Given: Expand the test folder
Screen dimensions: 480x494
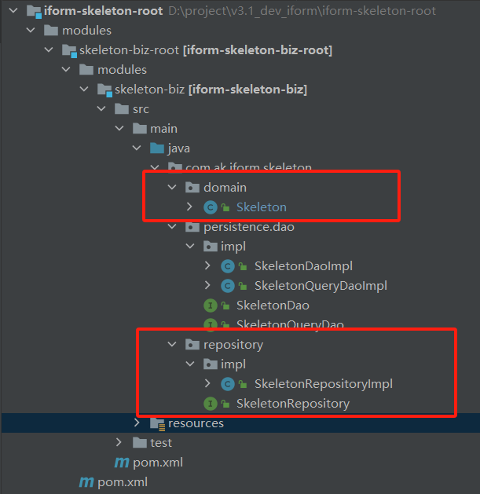Looking at the screenshot, I should 119,443.
